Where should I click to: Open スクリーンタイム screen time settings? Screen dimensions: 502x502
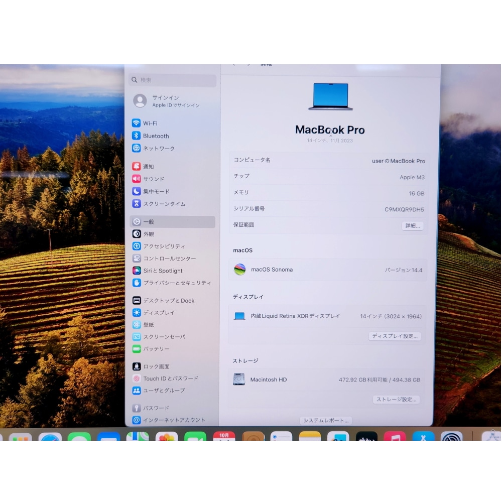click(x=164, y=204)
